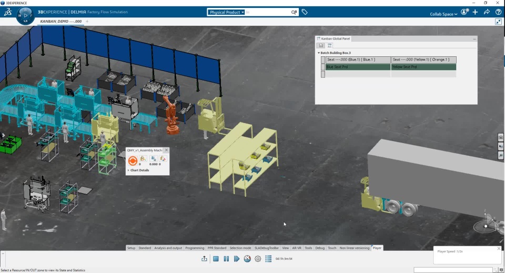The height and width of the screenshot is (273, 505).
Task: Select the Player tab
Action: [377, 248]
